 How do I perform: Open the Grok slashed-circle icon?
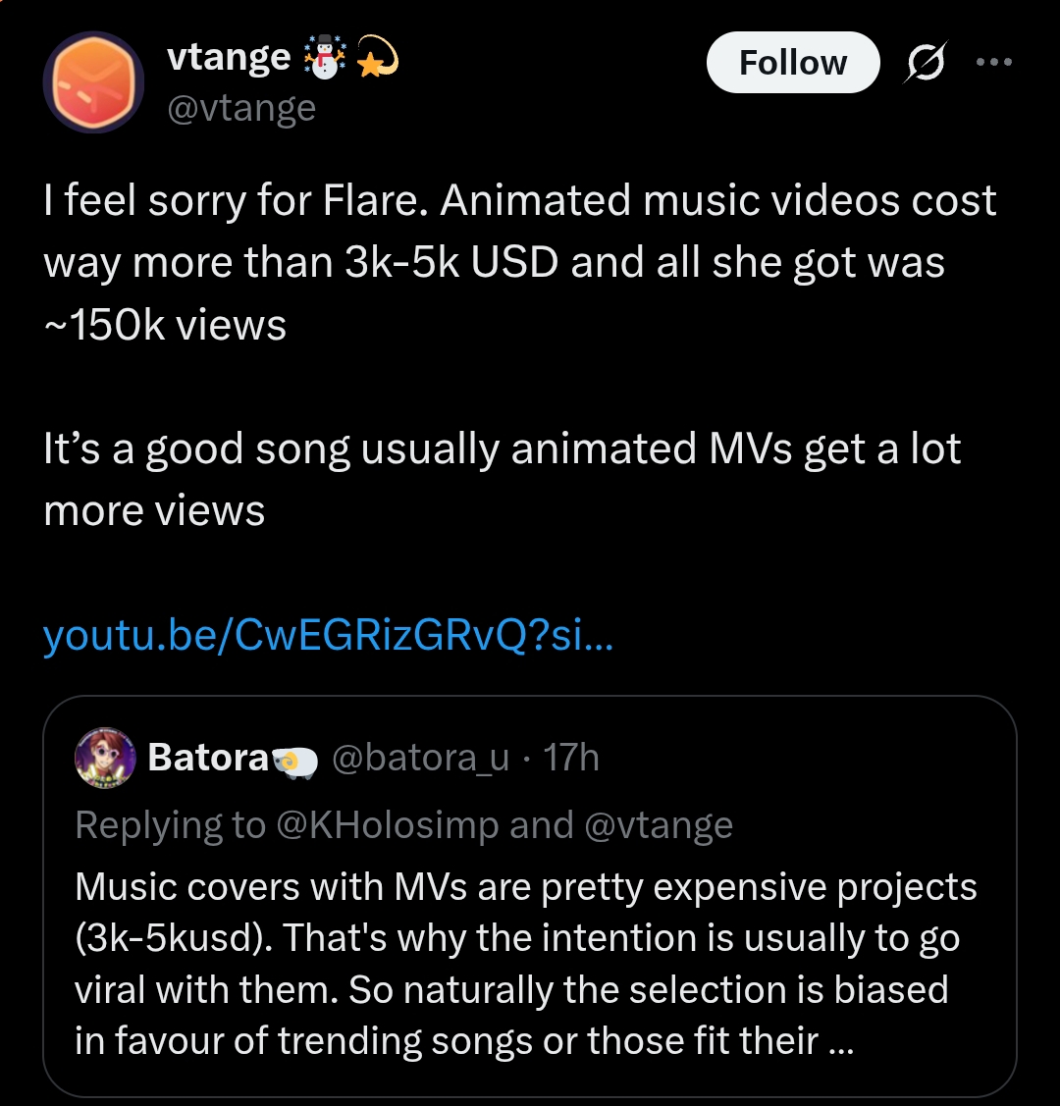(x=927, y=63)
